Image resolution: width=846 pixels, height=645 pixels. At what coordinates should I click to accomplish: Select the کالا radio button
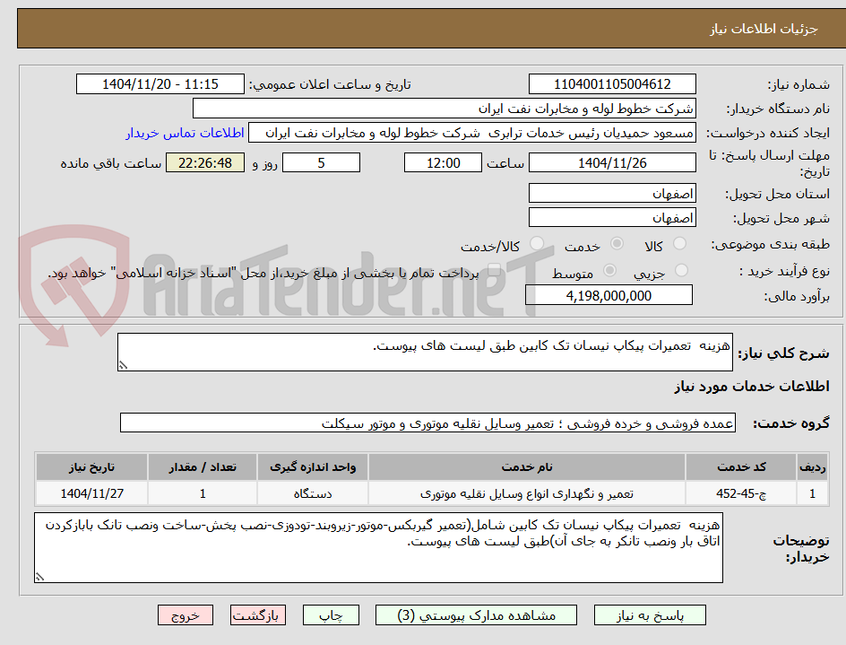click(680, 244)
